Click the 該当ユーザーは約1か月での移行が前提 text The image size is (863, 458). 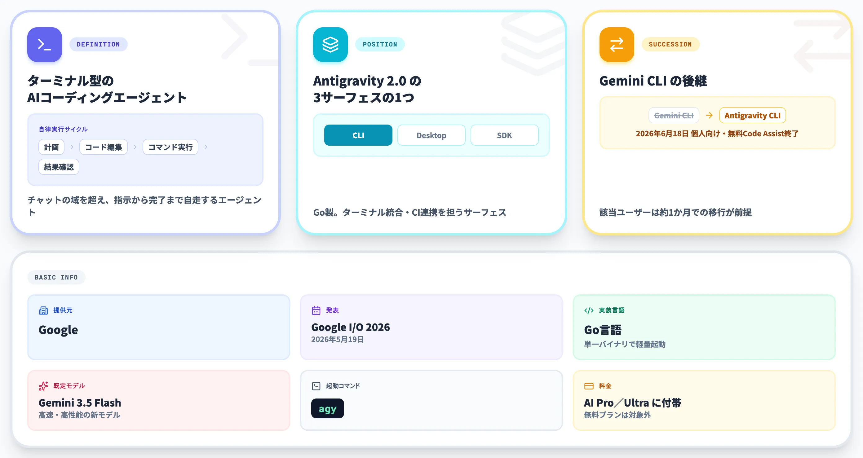click(675, 213)
